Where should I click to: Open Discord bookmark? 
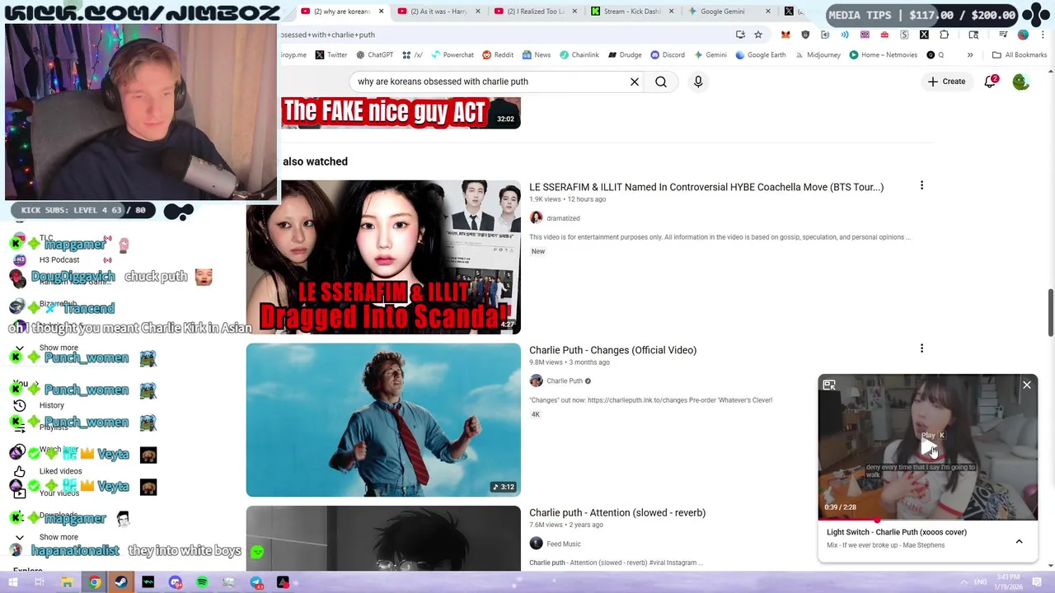click(x=668, y=55)
